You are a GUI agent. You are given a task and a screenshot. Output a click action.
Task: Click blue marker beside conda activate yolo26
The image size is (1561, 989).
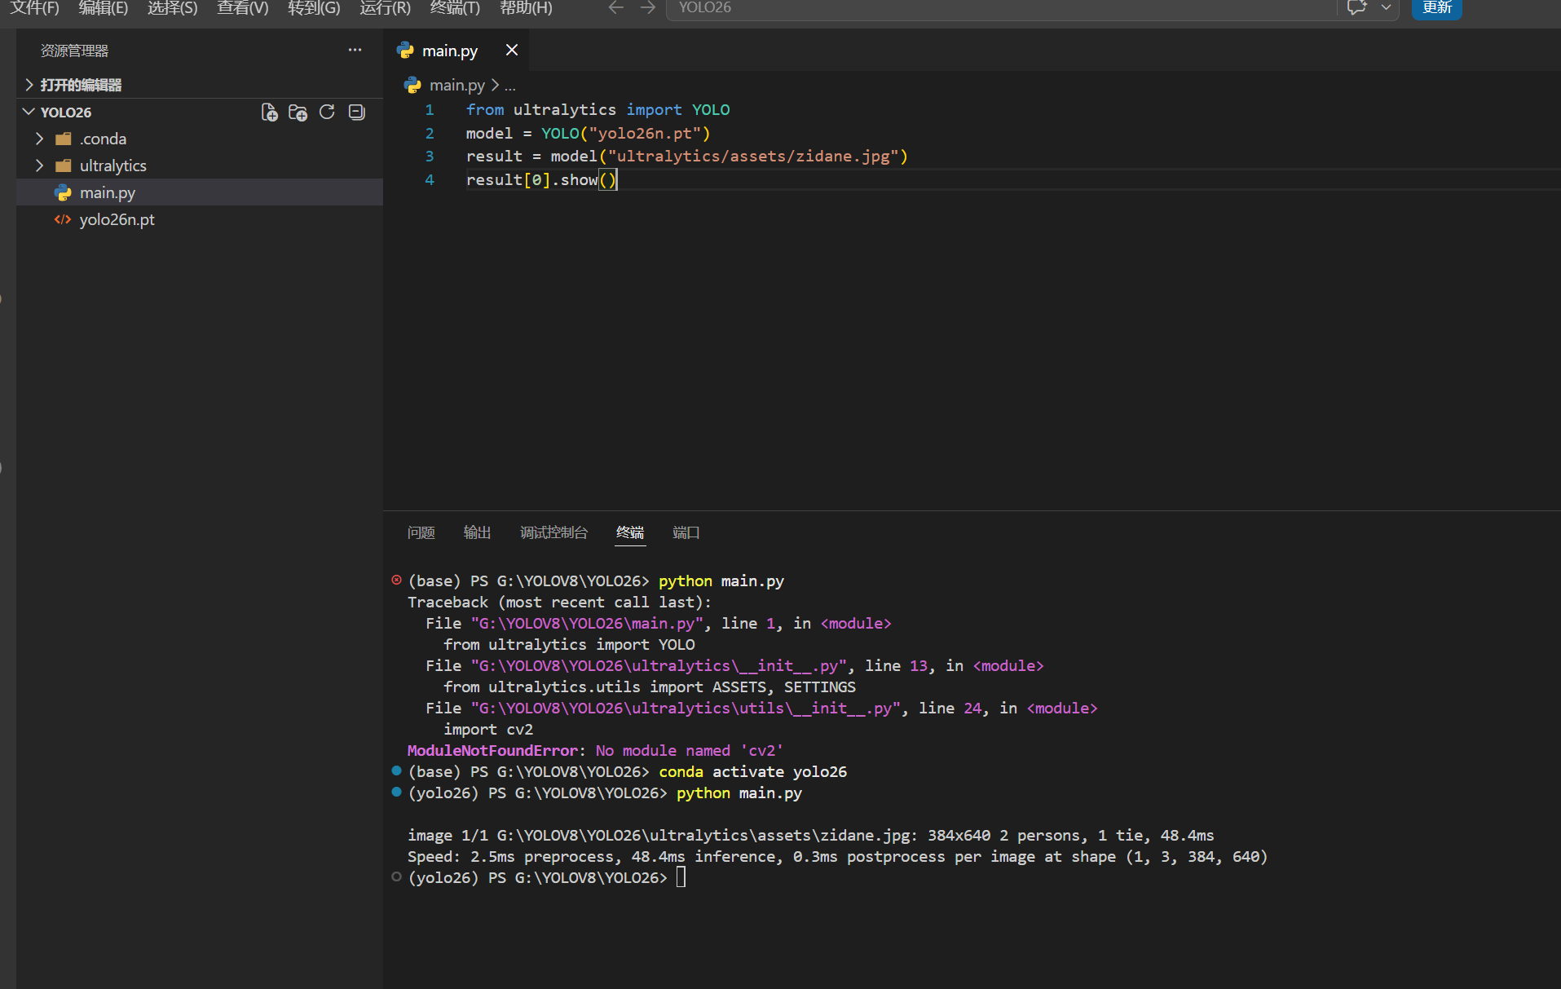pyautogui.click(x=396, y=770)
